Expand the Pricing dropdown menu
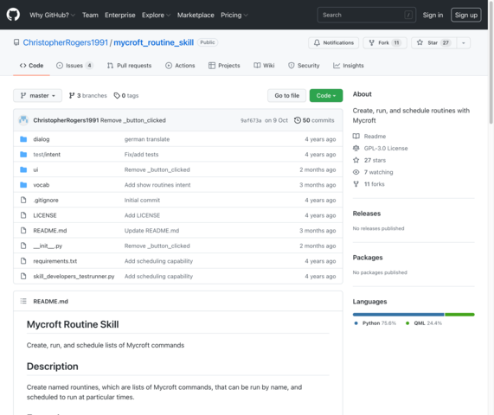 click(234, 15)
